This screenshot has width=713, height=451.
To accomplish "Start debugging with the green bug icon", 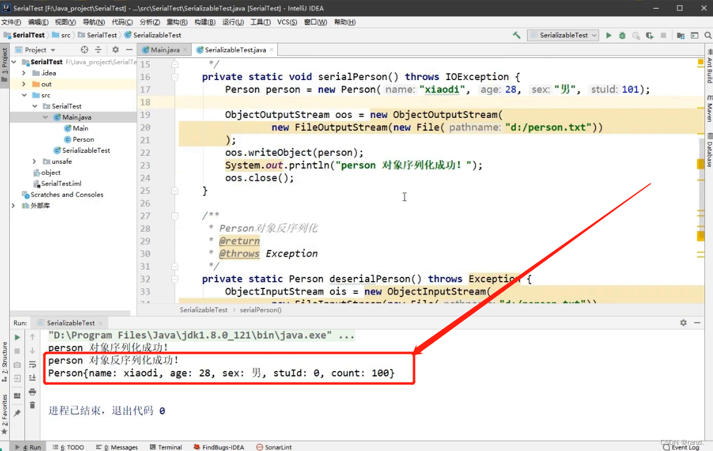I will point(622,35).
